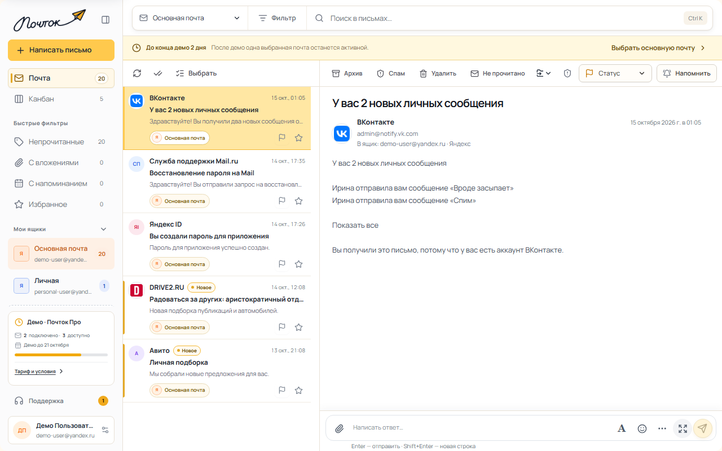Filter by Непрочитанные

[x=61, y=142]
